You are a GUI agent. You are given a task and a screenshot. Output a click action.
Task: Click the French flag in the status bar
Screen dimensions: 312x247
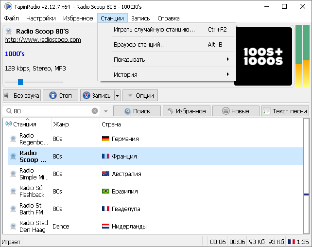(x=292, y=242)
